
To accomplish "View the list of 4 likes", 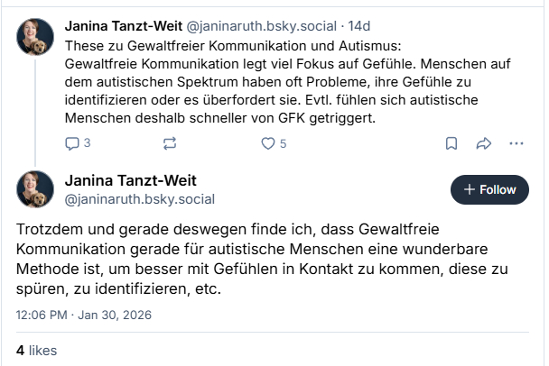I will pyautogui.click(x=35, y=349).
